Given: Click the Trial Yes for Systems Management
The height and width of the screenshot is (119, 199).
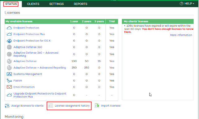Looking at the screenshot, I should [x=112, y=74].
